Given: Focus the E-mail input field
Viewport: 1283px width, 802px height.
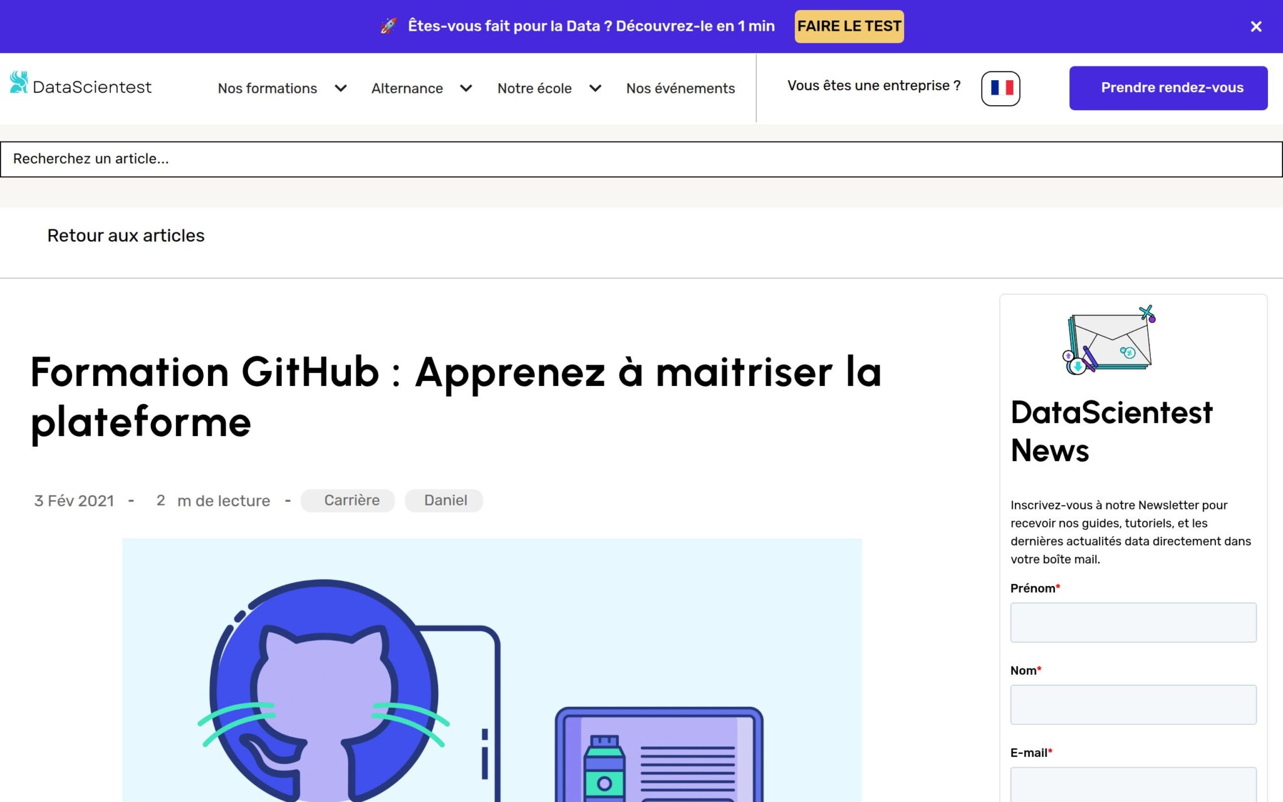Looking at the screenshot, I should coord(1133,784).
